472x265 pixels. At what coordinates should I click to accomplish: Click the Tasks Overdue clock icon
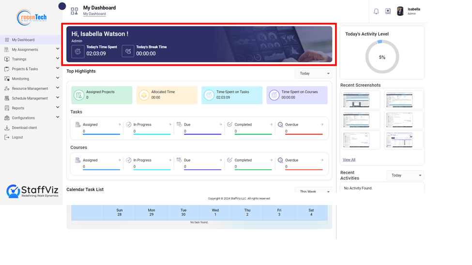[280, 124]
